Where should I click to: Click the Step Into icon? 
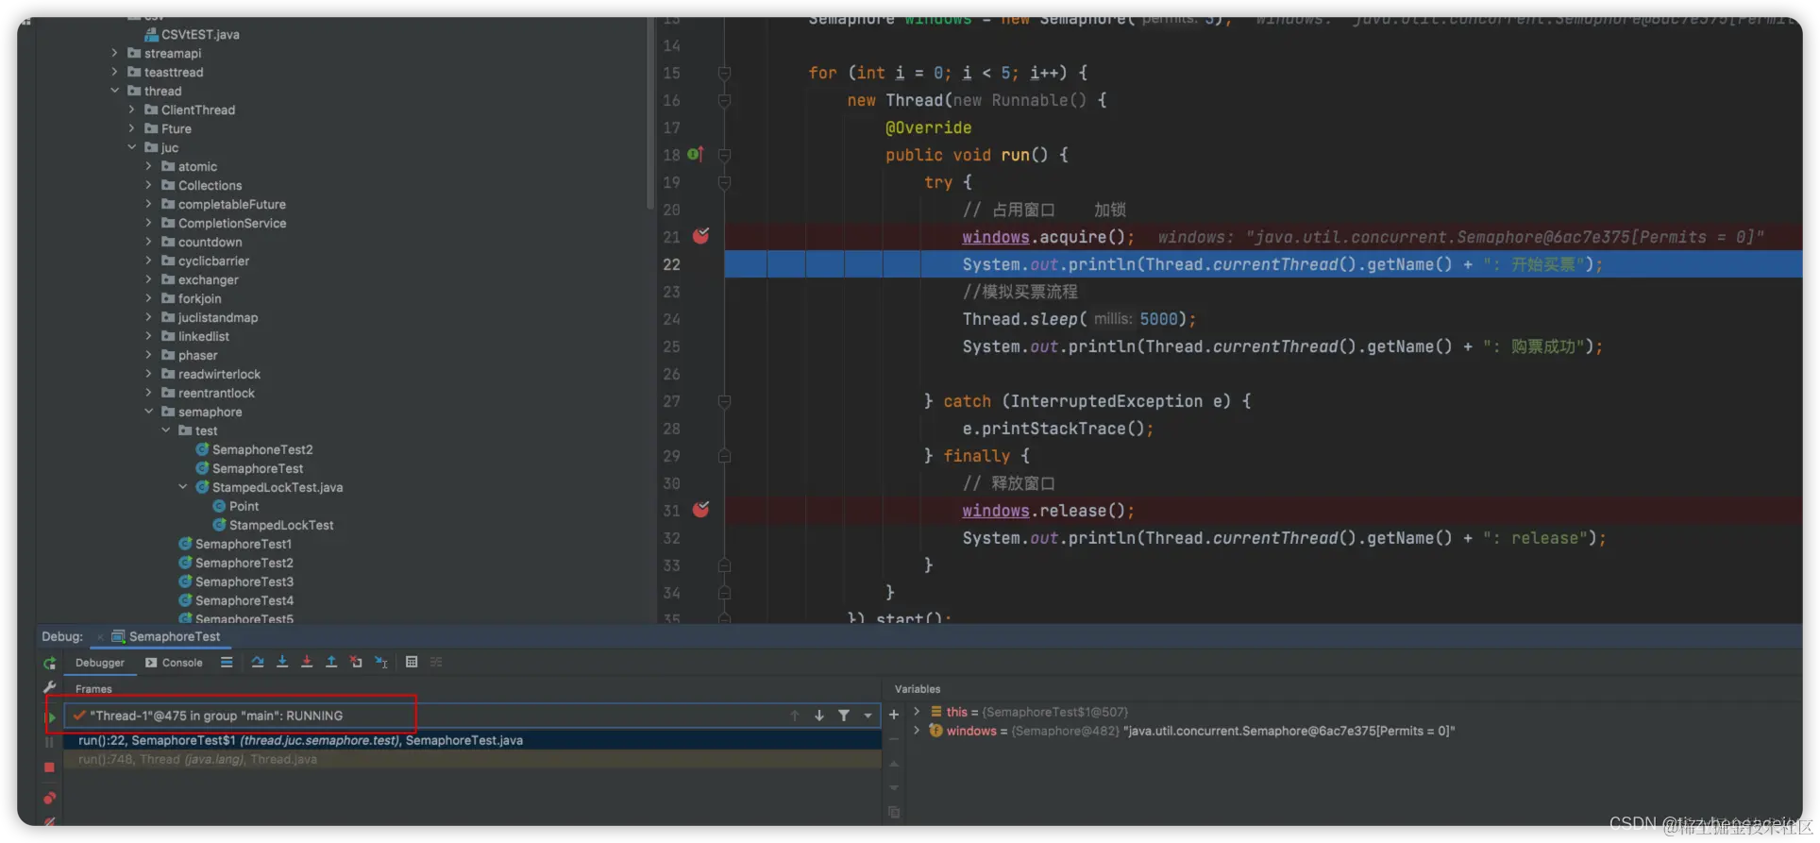pyautogui.click(x=282, y=663)
